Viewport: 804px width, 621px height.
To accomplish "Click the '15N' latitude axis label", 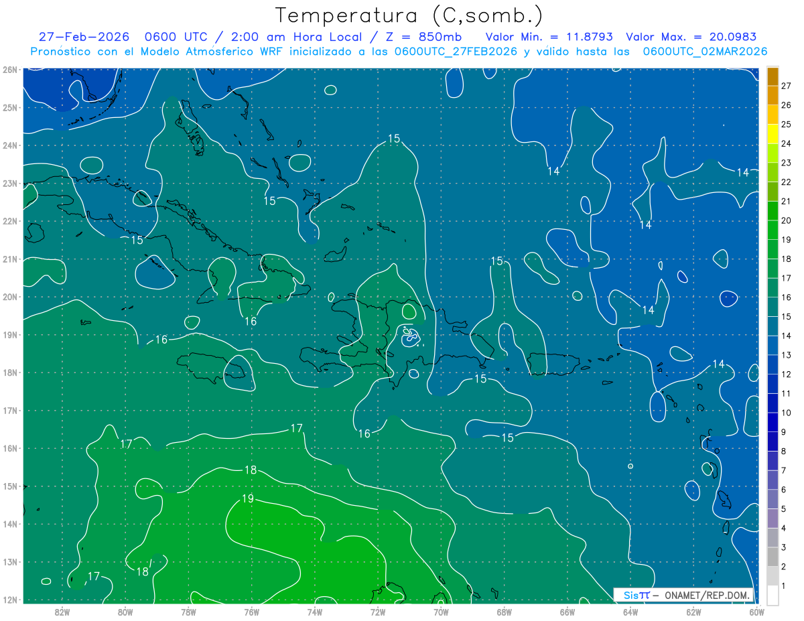I will [9, 486].
